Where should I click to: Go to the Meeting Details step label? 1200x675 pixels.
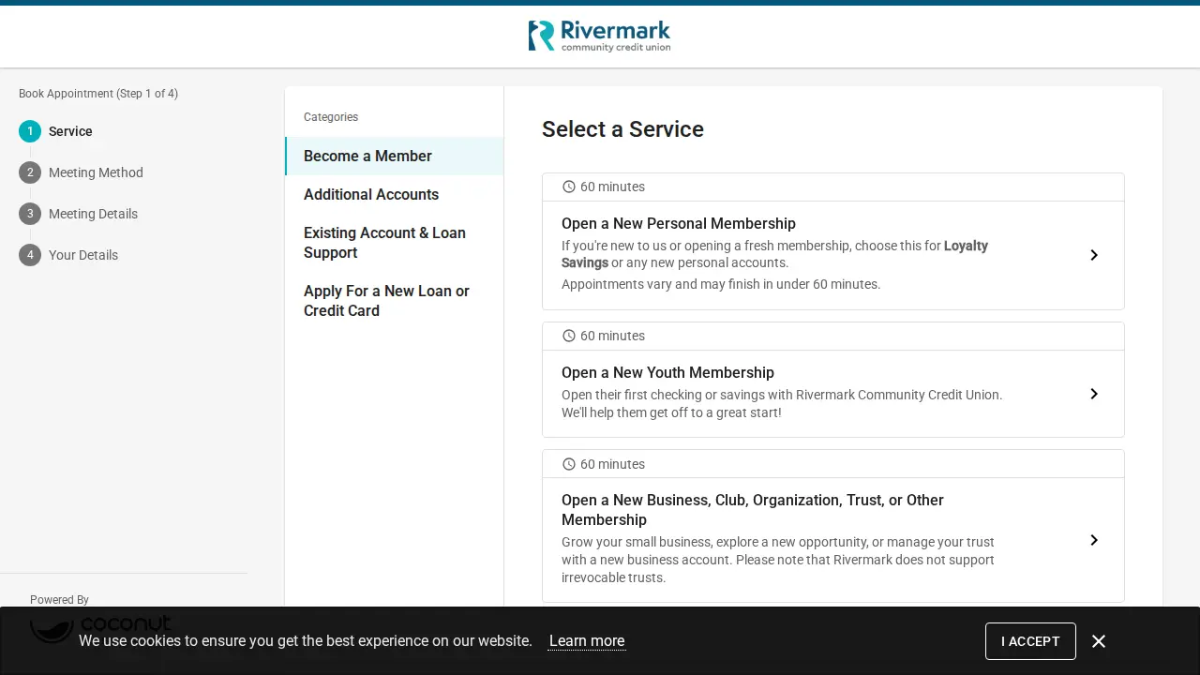pos(93,214)
